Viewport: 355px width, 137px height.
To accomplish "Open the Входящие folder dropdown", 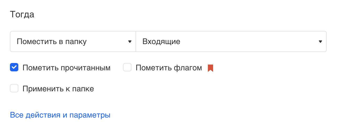I will tap(231, 42).
